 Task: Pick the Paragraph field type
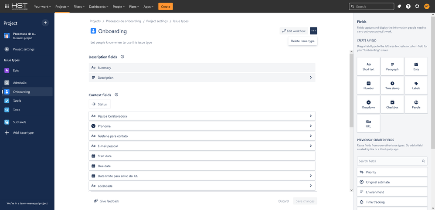392,66
